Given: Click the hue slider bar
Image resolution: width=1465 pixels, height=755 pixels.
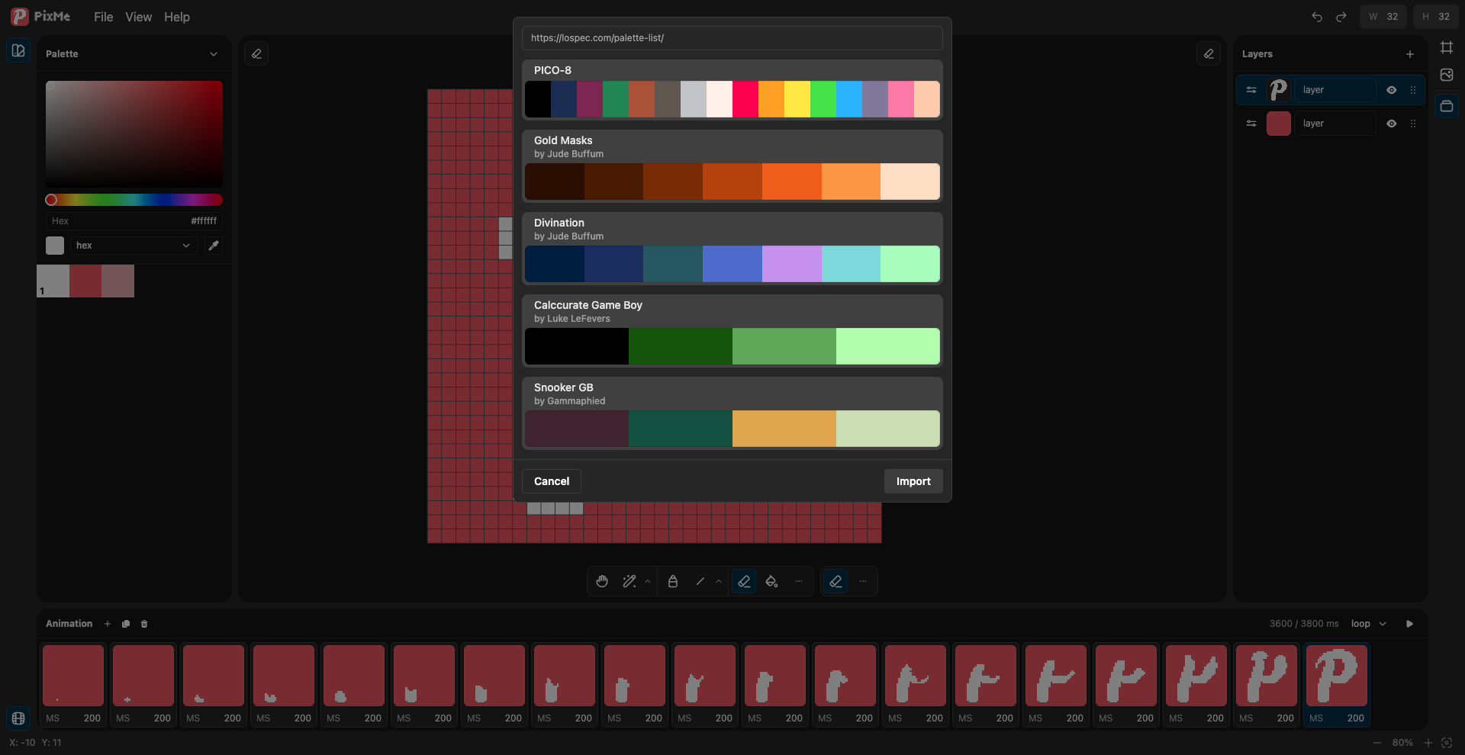Looking at the screenshot, I should coord(134,200).
